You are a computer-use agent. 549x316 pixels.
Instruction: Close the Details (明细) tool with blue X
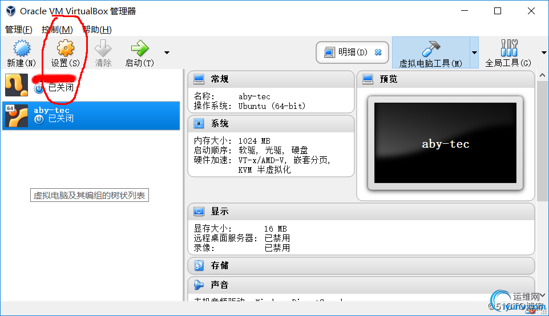point(378,52)
